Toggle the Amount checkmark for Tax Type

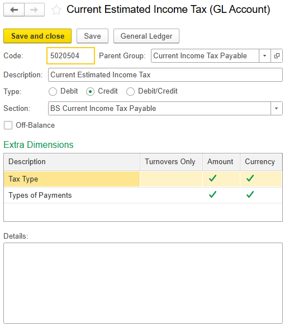coord(212,178)
